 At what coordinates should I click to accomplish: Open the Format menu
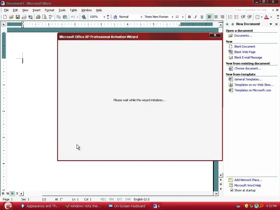click(49, 10)
